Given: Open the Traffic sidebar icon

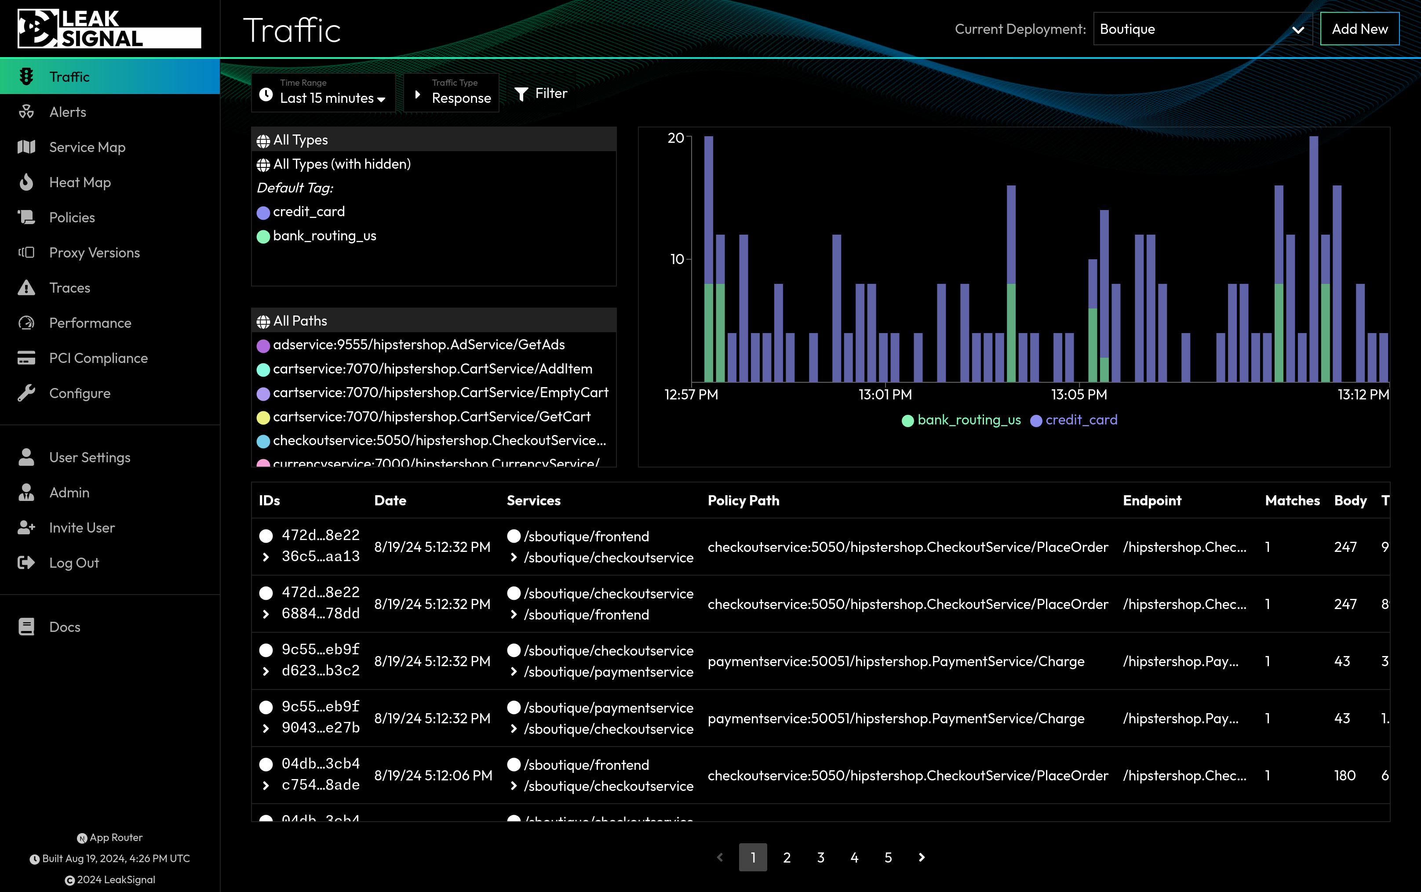Looking at the screenshot, I should pos(26,77).
